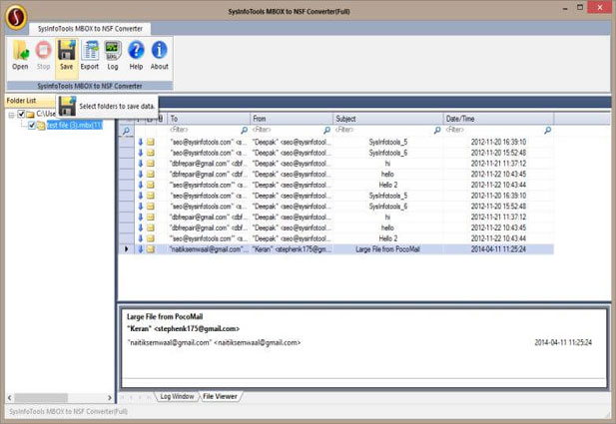Click sender "Keran" <stephenk175@gm… in the list
The height and width of the screenshot is (424, 616).
292,248
